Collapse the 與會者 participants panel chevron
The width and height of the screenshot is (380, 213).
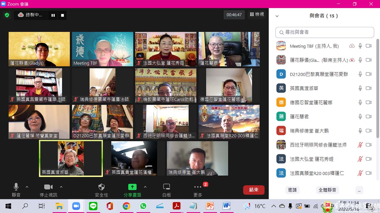(277, 16)
